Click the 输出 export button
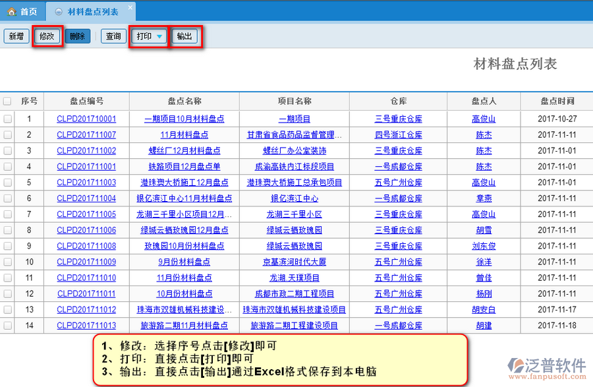The height and width of the screenshot is (387, 593). pos(185,36)
